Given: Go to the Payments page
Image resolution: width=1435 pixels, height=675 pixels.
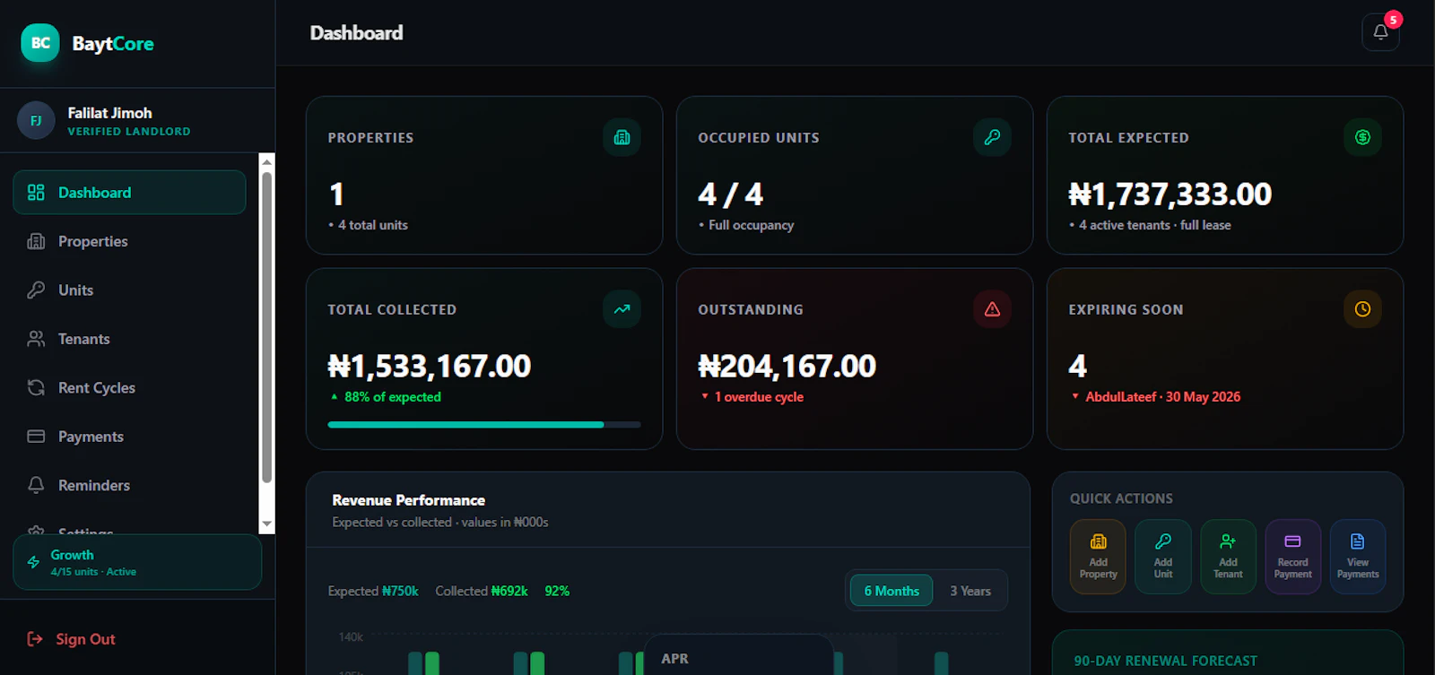Looking at the screenshot, I should tap(129, 437).
